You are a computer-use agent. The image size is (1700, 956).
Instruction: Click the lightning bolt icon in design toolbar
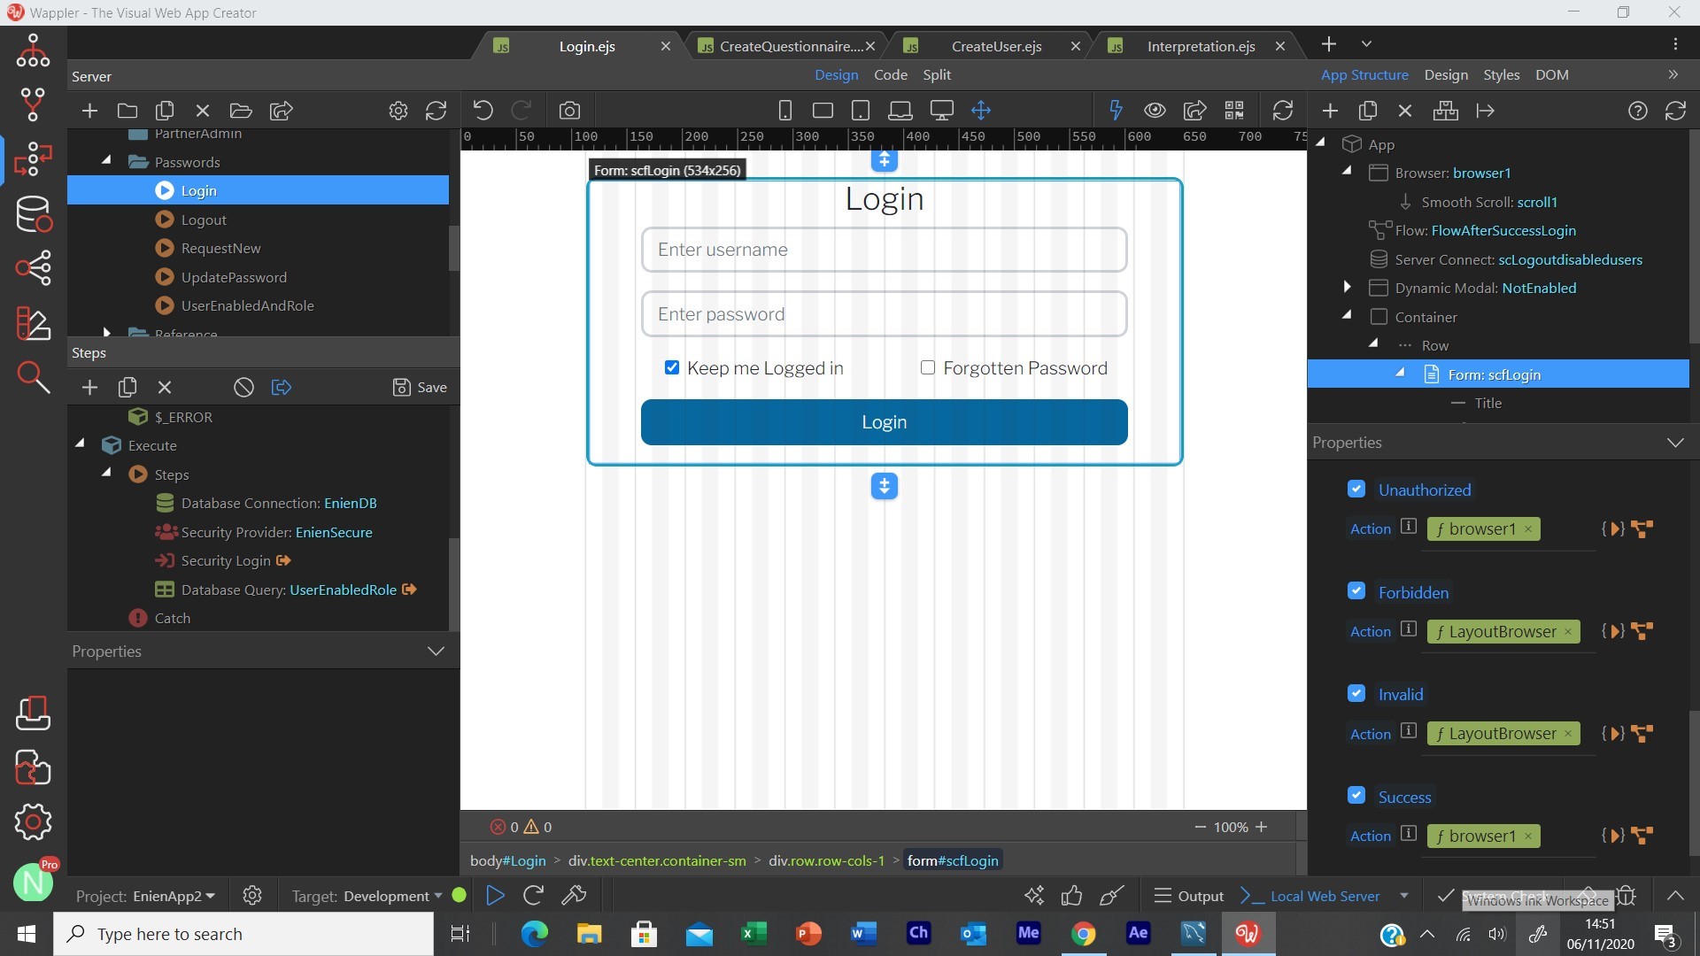pos(1116,111)
